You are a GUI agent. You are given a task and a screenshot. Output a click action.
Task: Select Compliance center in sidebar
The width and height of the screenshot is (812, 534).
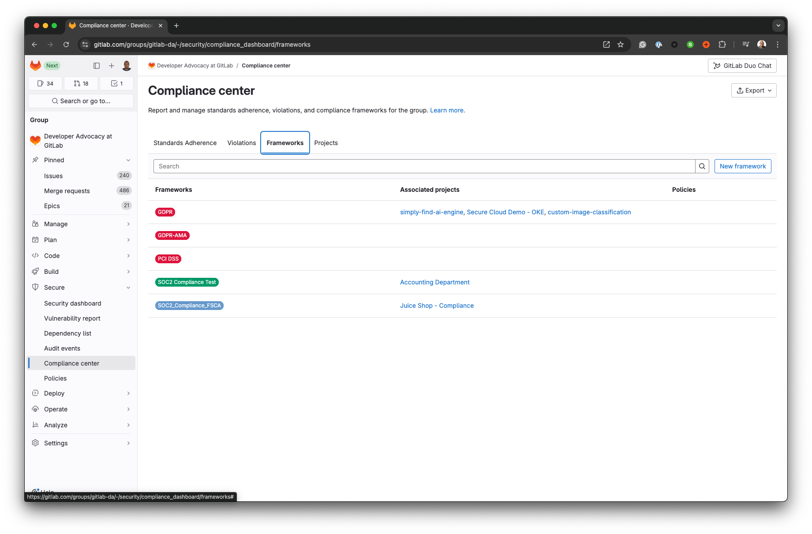pos(81,363)
